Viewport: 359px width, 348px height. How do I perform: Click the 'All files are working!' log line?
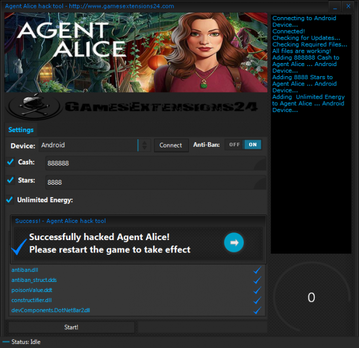pyautogui.click(x=301, y=51)
